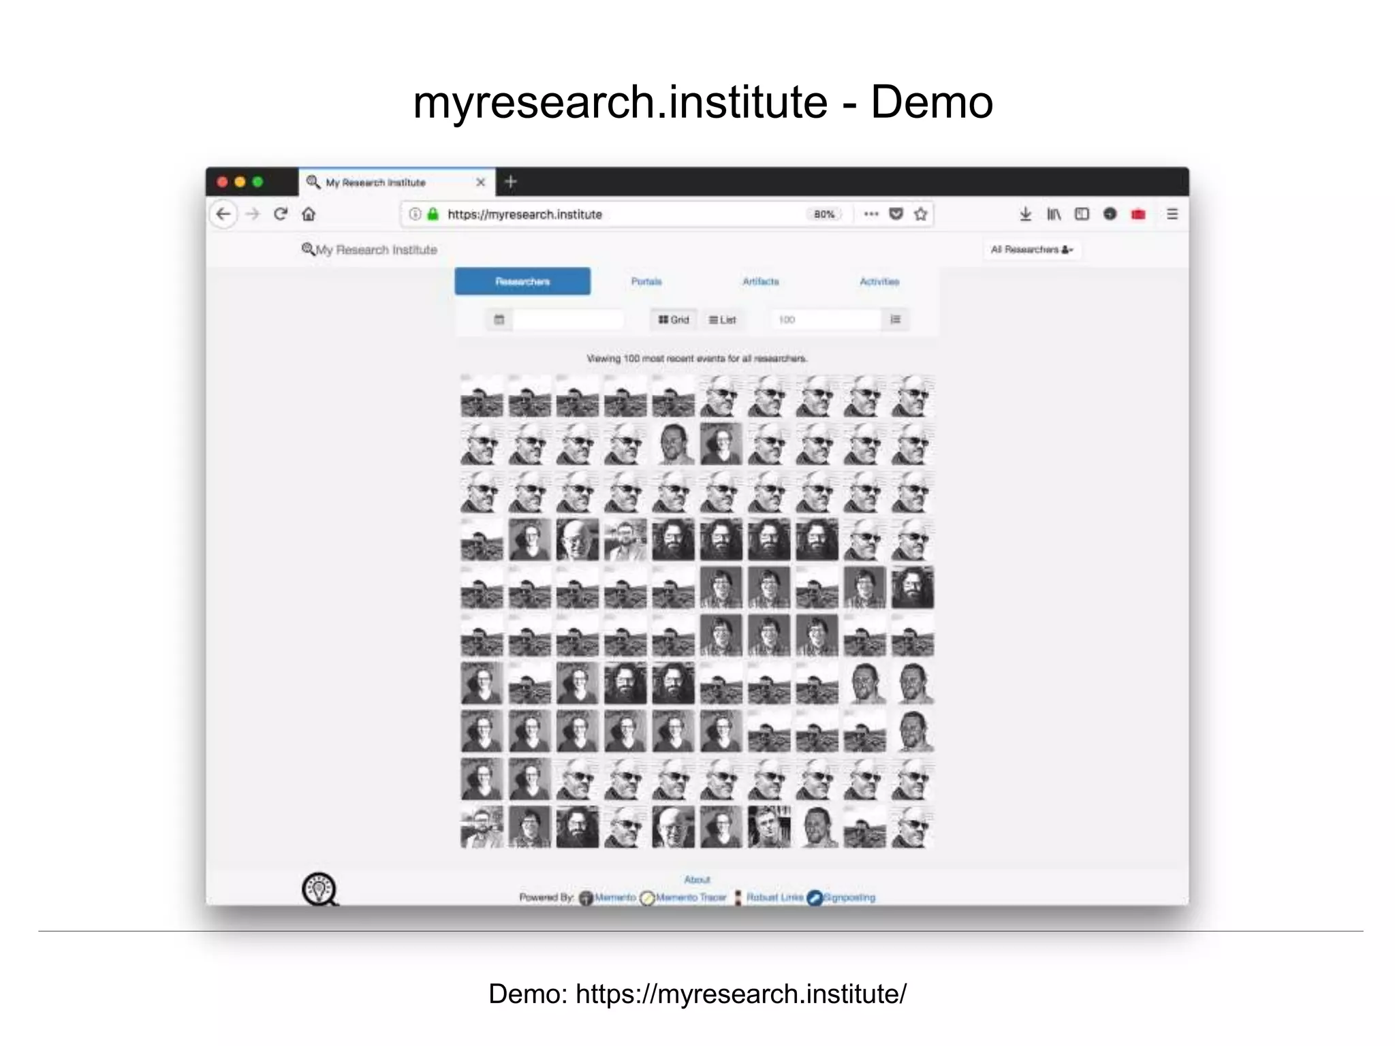Open the About link in footer
Screen dimensions: 1395x1046
(x=697, y=880)
